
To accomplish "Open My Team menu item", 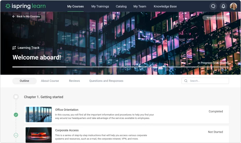I will click(140, 7).
